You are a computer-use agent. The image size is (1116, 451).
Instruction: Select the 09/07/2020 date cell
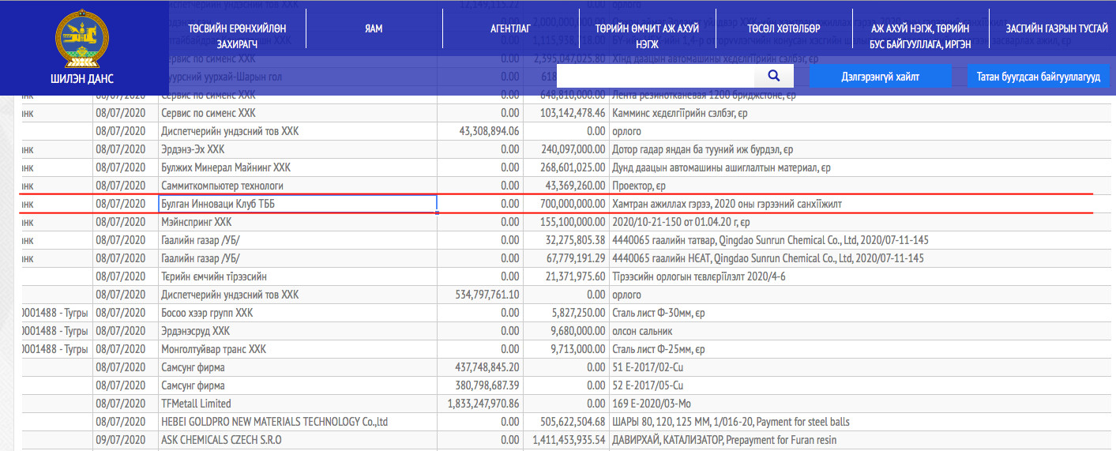[126, 440]
